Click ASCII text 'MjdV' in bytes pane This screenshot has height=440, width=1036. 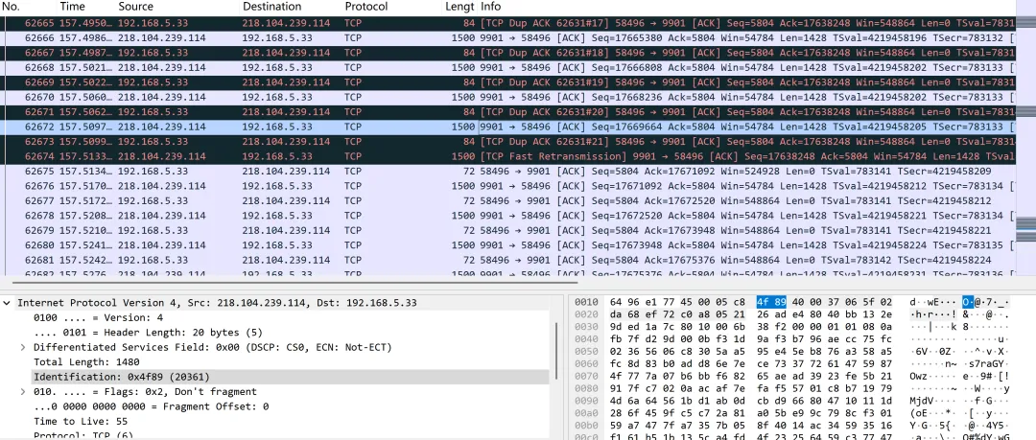pos(922,399)
